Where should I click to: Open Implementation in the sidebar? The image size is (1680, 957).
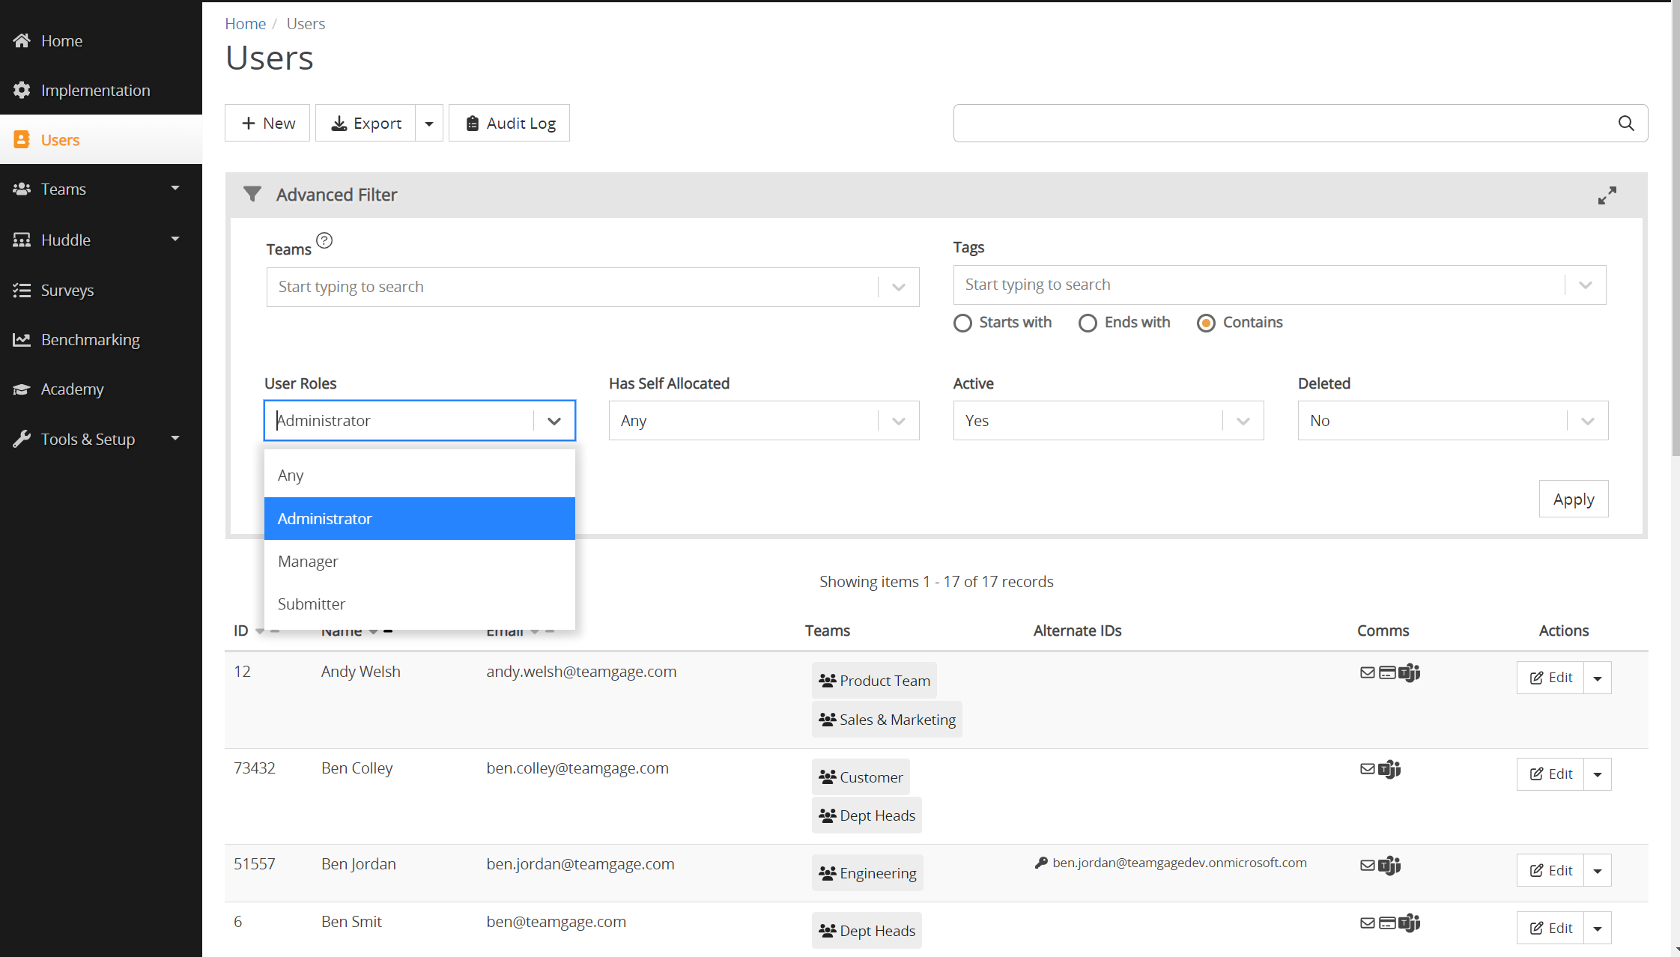(x=101, y=90)
